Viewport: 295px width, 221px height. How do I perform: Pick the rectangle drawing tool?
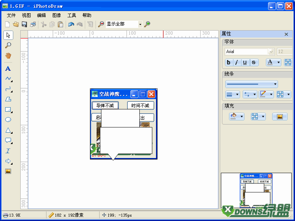point(8,109)
